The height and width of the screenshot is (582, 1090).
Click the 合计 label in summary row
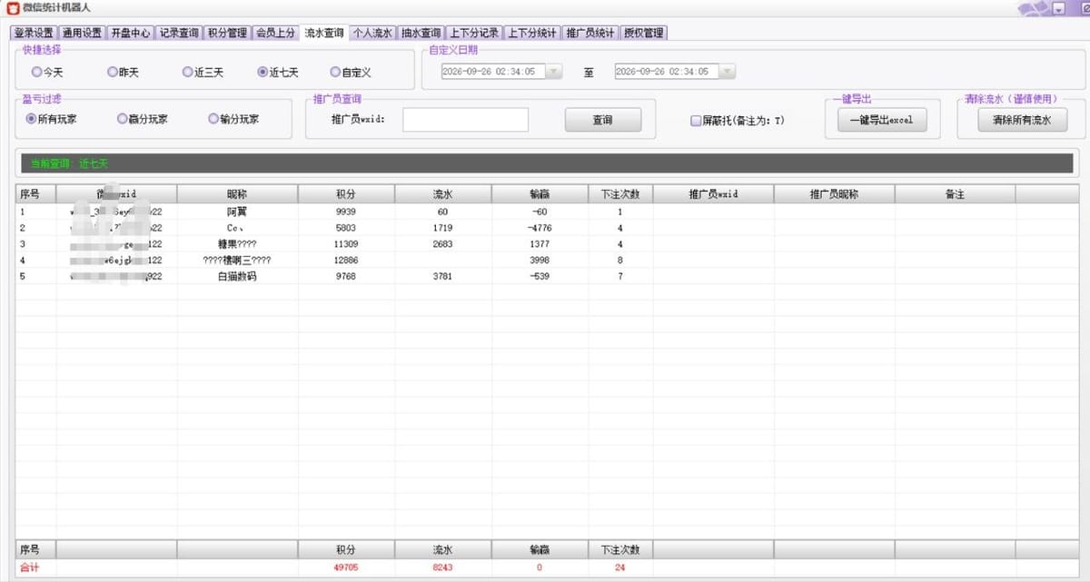pos(30,567)
